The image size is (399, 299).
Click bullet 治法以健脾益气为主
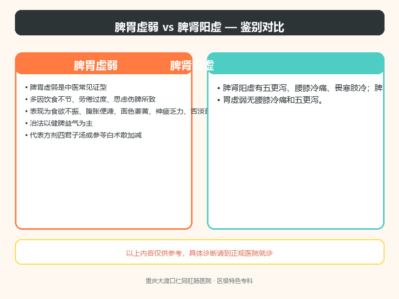(59, 123)
